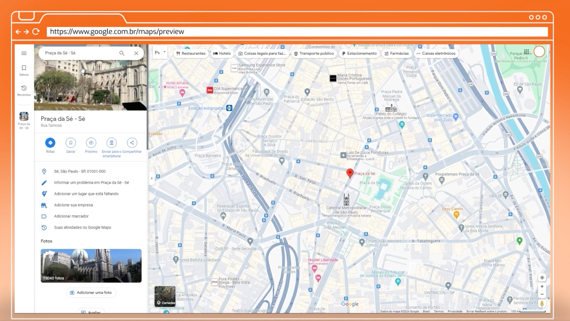
Task: Open the Salvos saved places tab
Action: [x=24, y=70]
